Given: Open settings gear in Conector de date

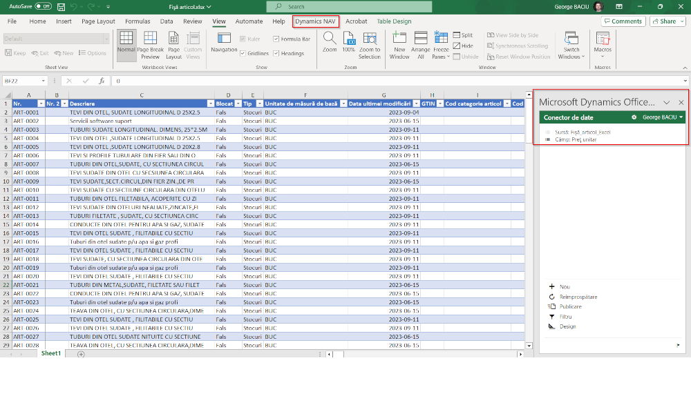Looking at the screenshot, I should (634, 117).
